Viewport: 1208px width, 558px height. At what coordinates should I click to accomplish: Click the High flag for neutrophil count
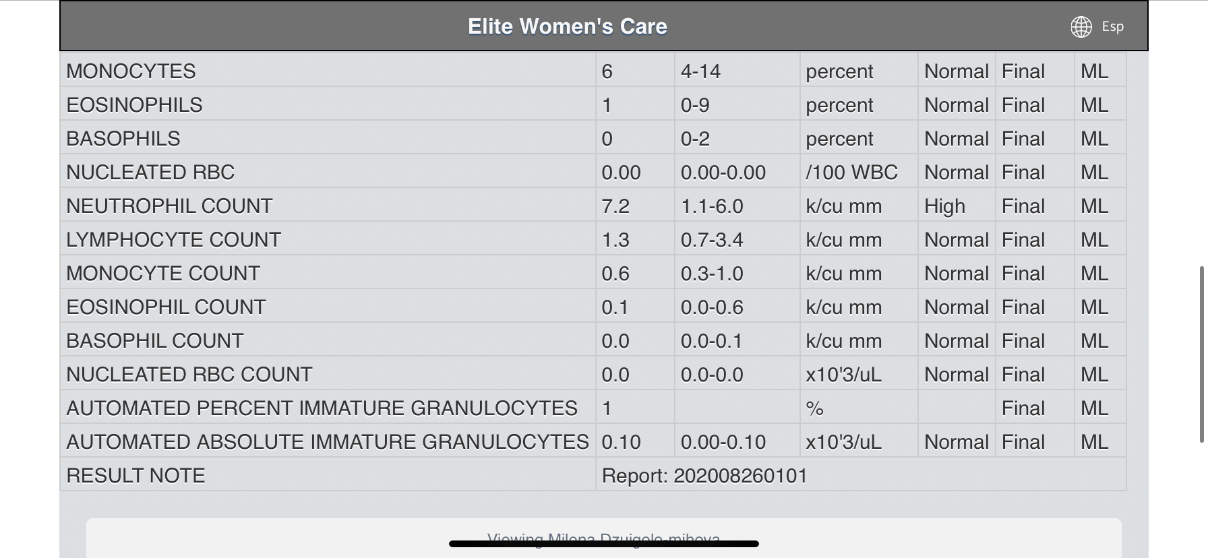pyautogui.click(x=944, y=206)
